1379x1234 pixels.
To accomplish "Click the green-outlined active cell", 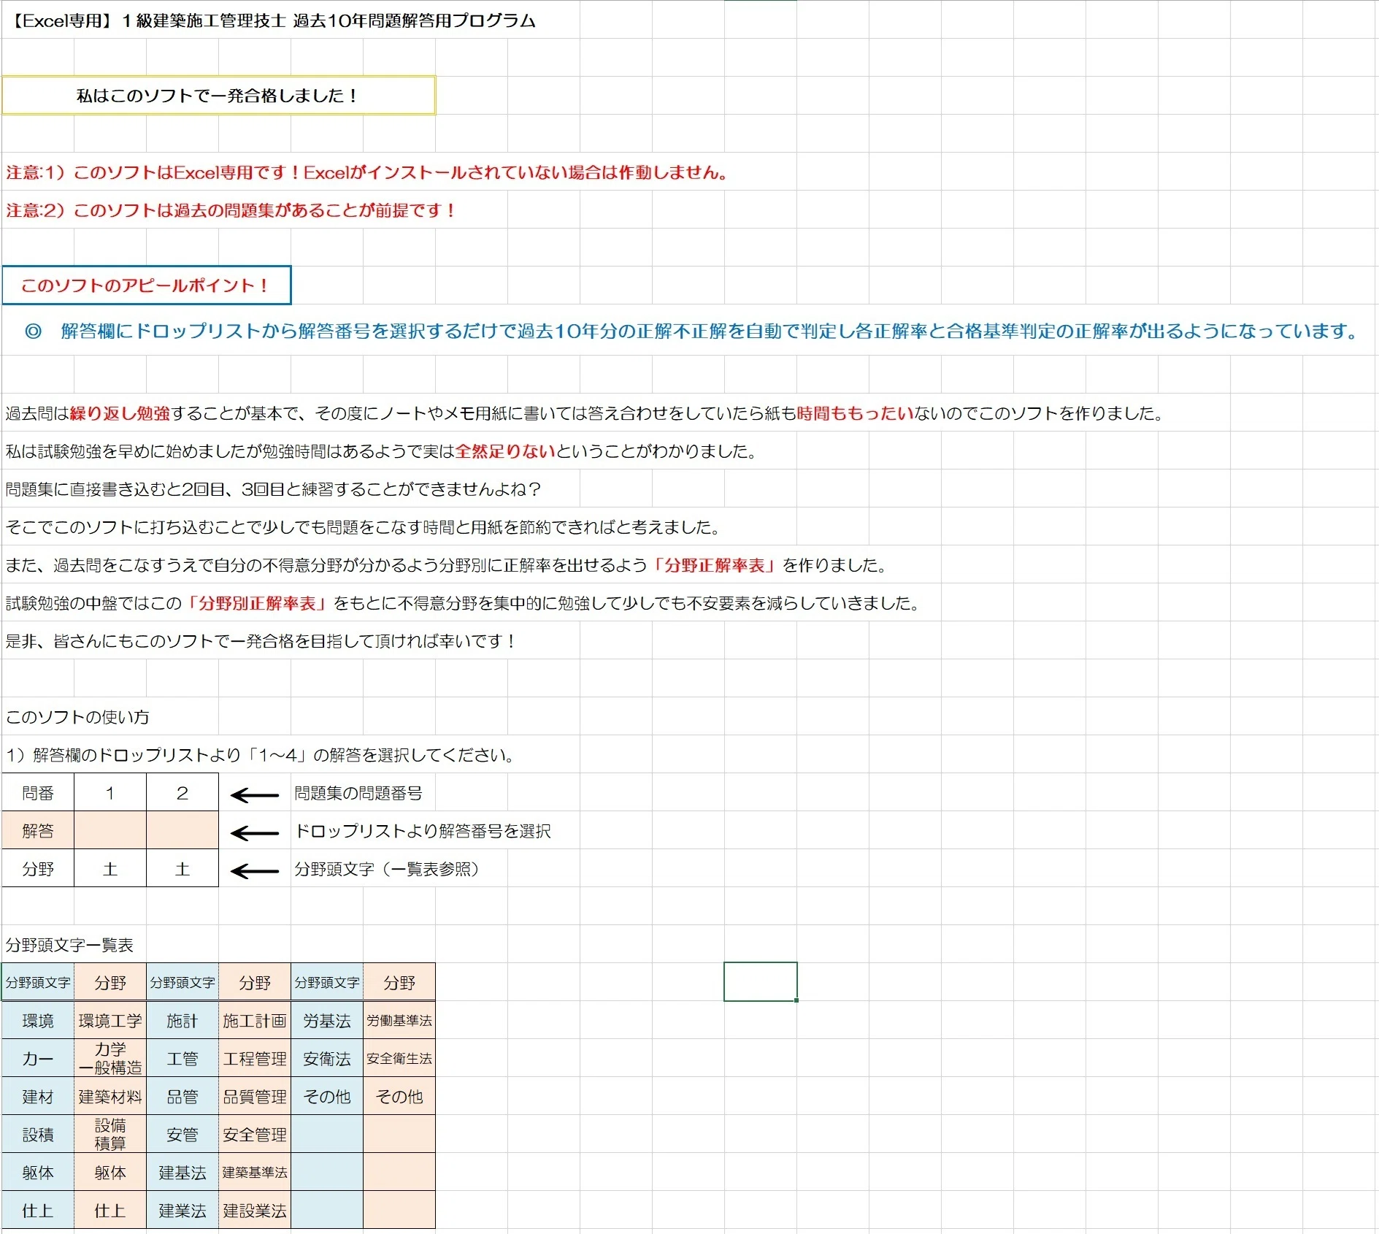I will tap(761, 982).
